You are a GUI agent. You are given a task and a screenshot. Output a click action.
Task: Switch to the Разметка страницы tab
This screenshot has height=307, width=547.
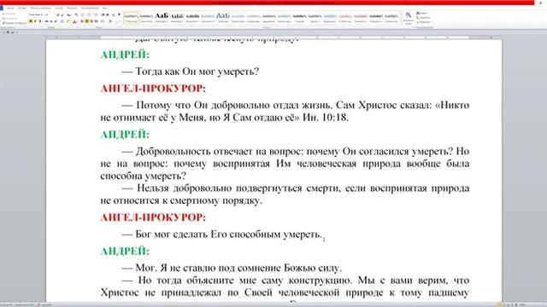coord(40,8)
